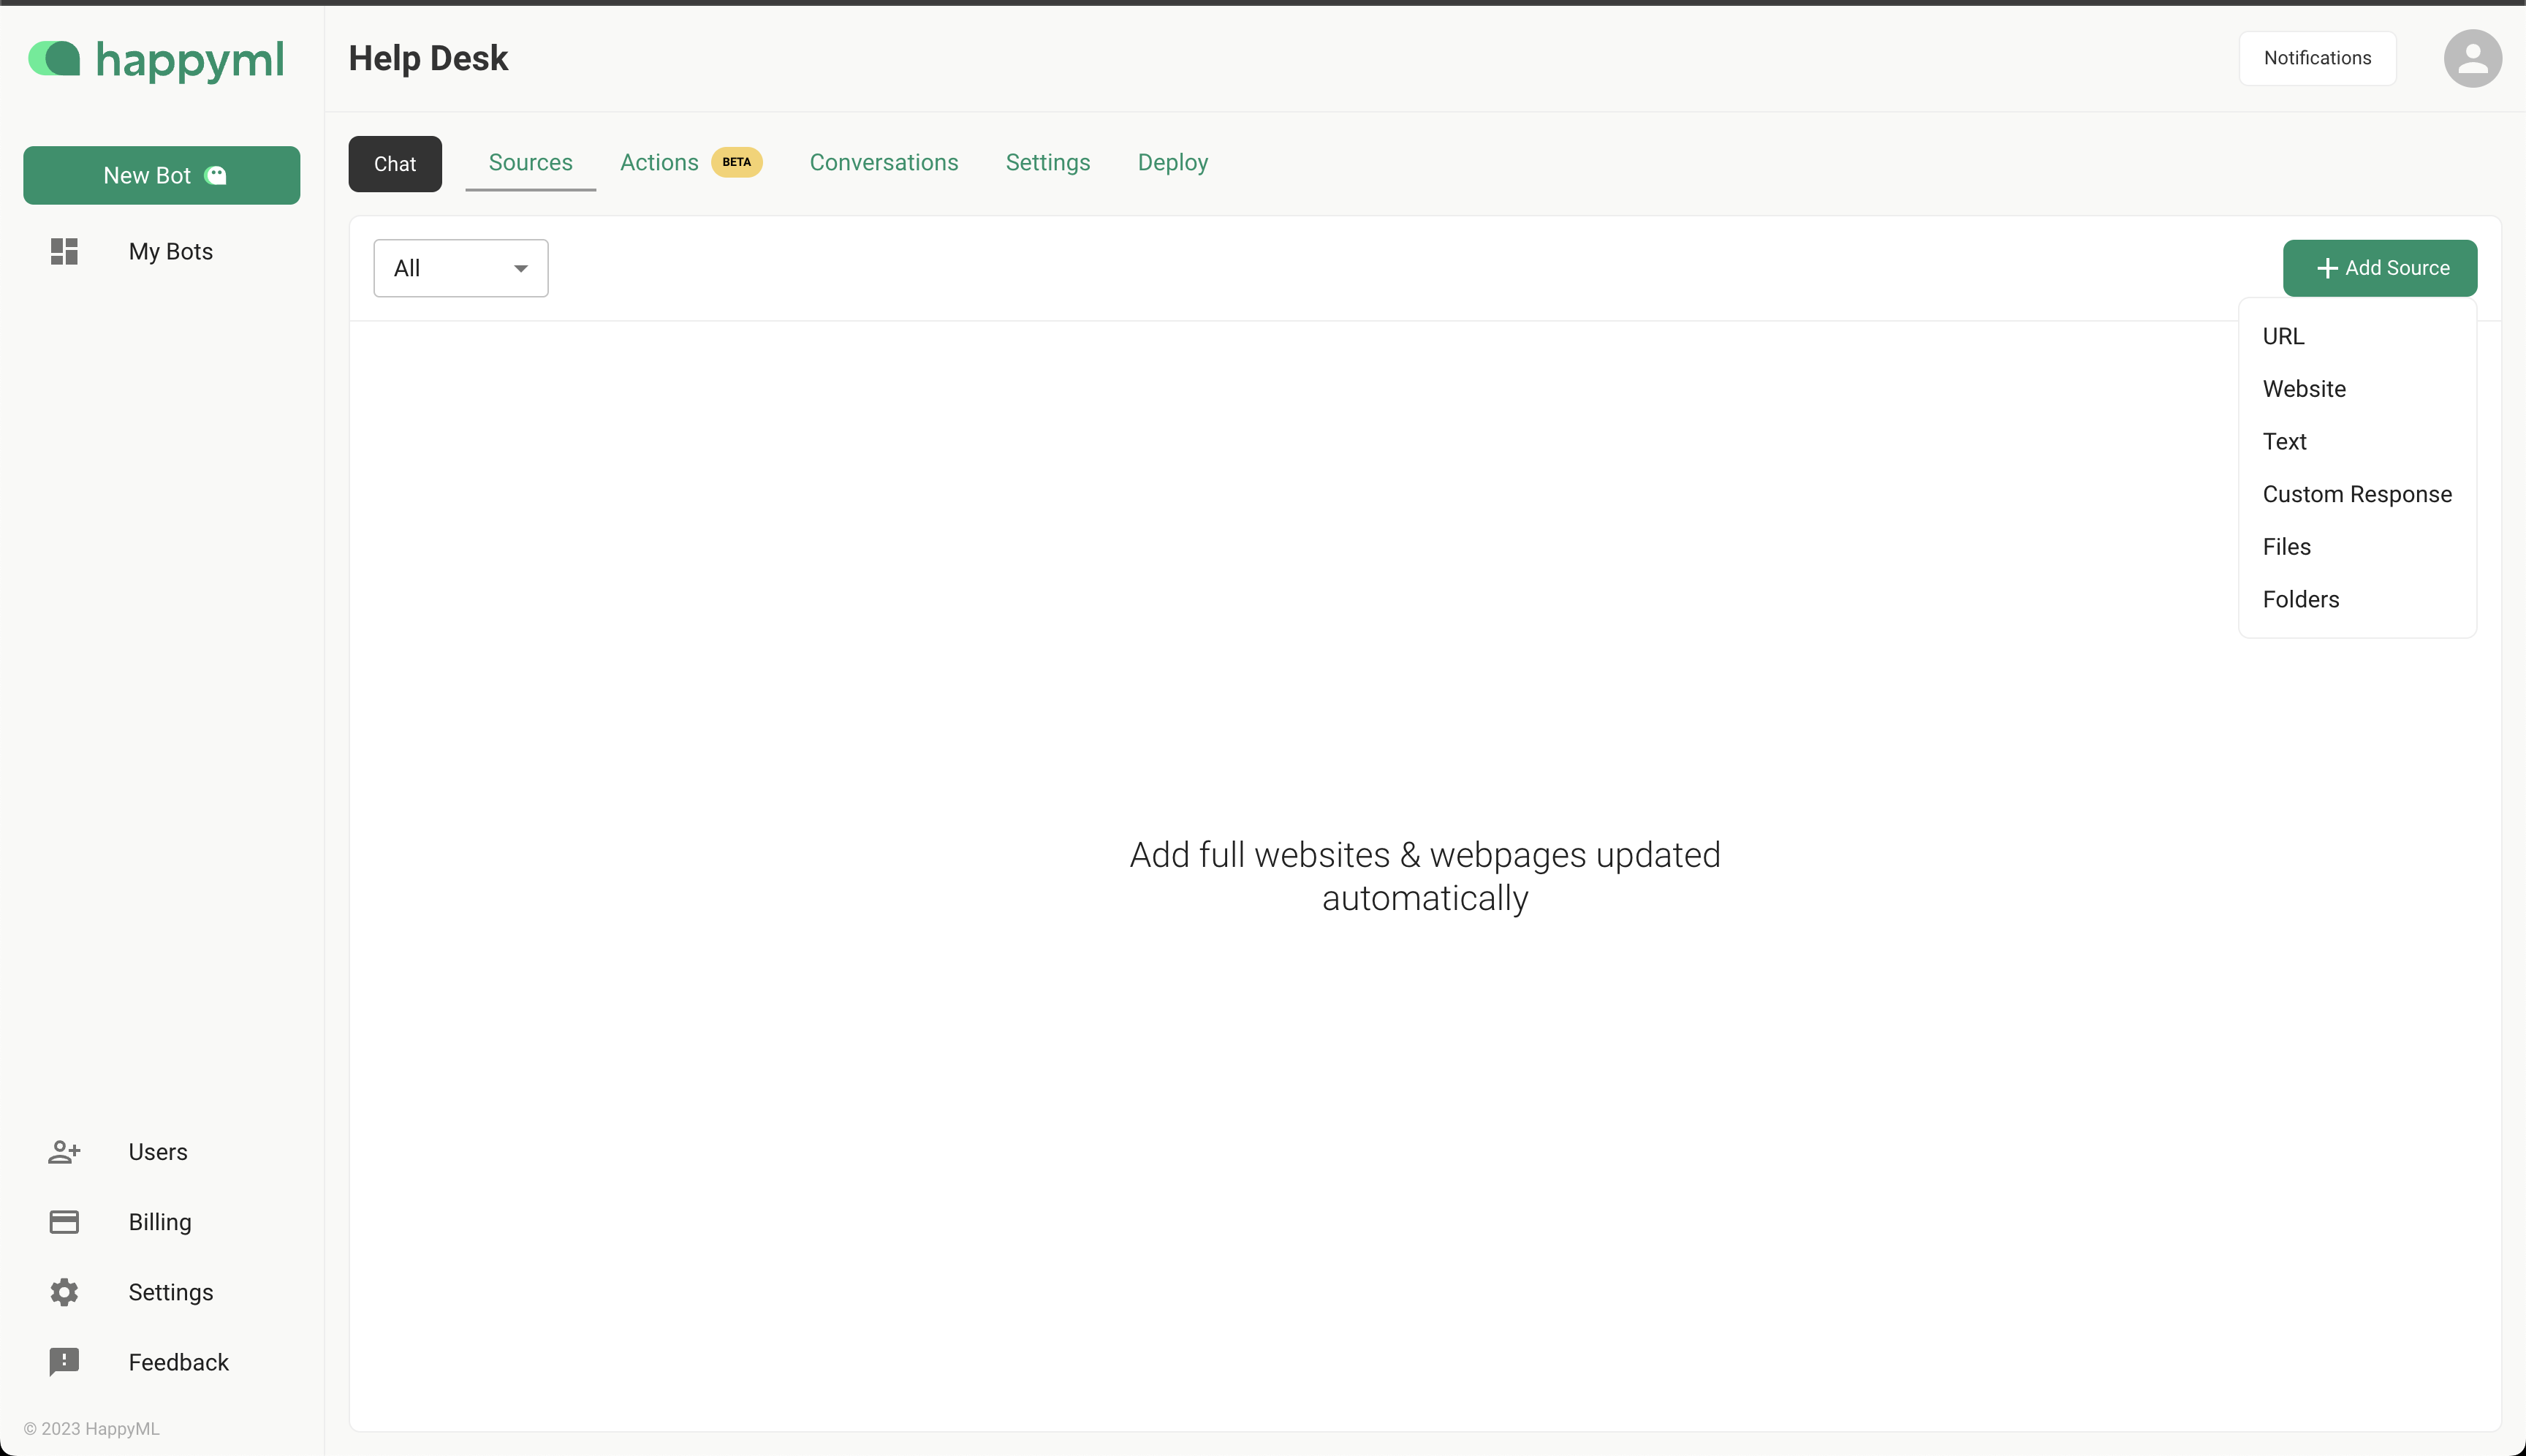This screenshot has width=2526, height=1456.
Task: Open Billing via the credit card icon
Action: pyautogui.click(x=64, y=1221)
